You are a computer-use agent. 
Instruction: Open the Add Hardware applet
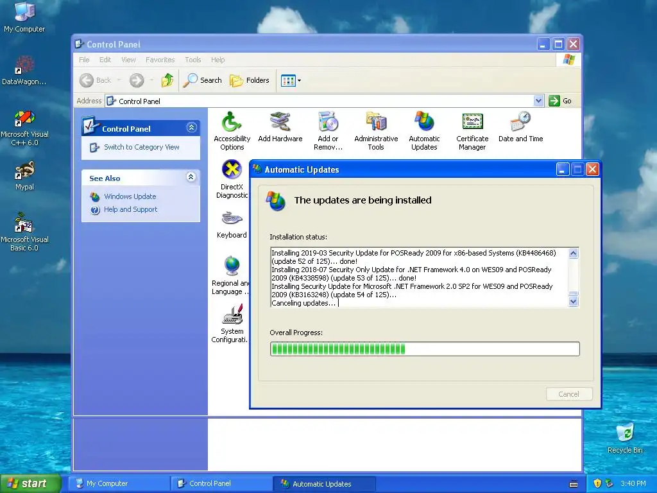(x=280, y=127)
